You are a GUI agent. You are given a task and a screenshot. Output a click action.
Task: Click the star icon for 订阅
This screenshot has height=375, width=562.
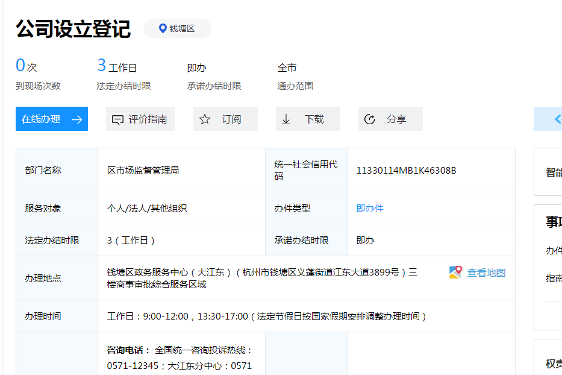205,119
